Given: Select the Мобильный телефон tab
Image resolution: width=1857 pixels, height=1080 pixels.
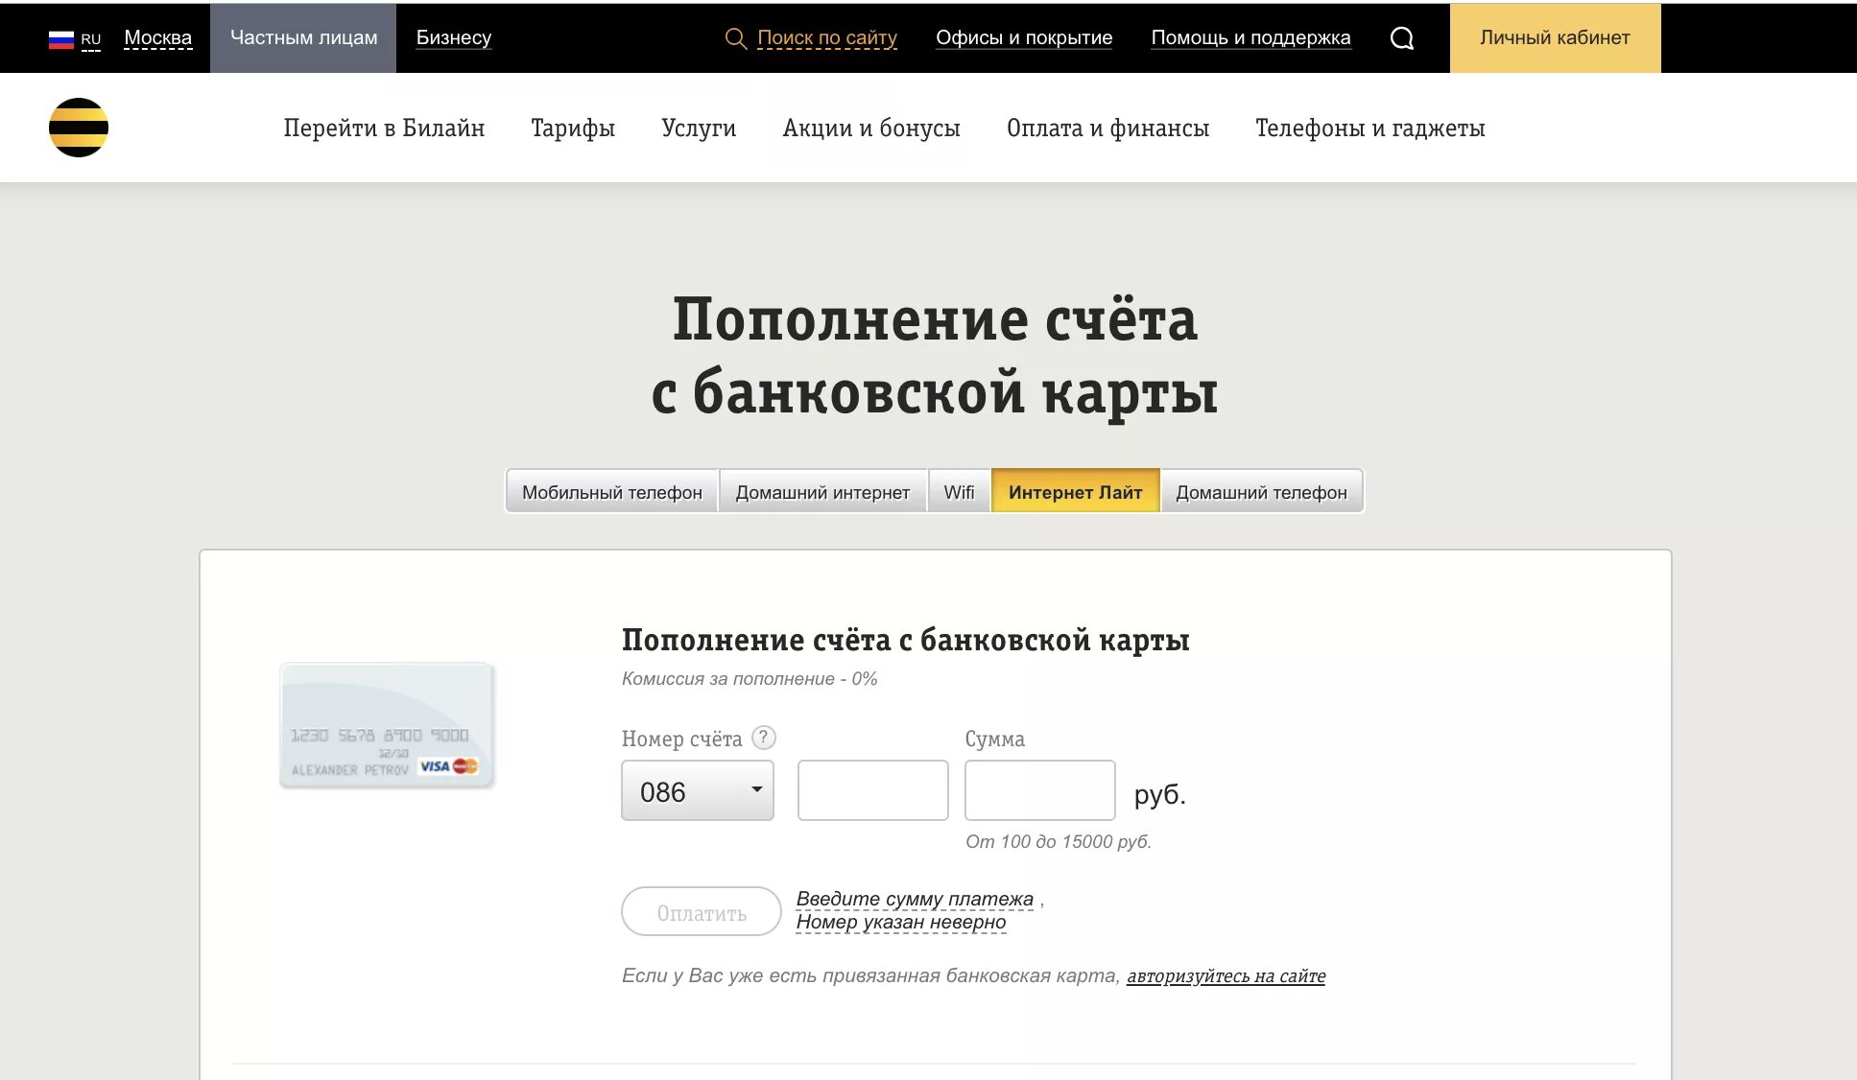Looking at the screenshot, I should (612, 492).
